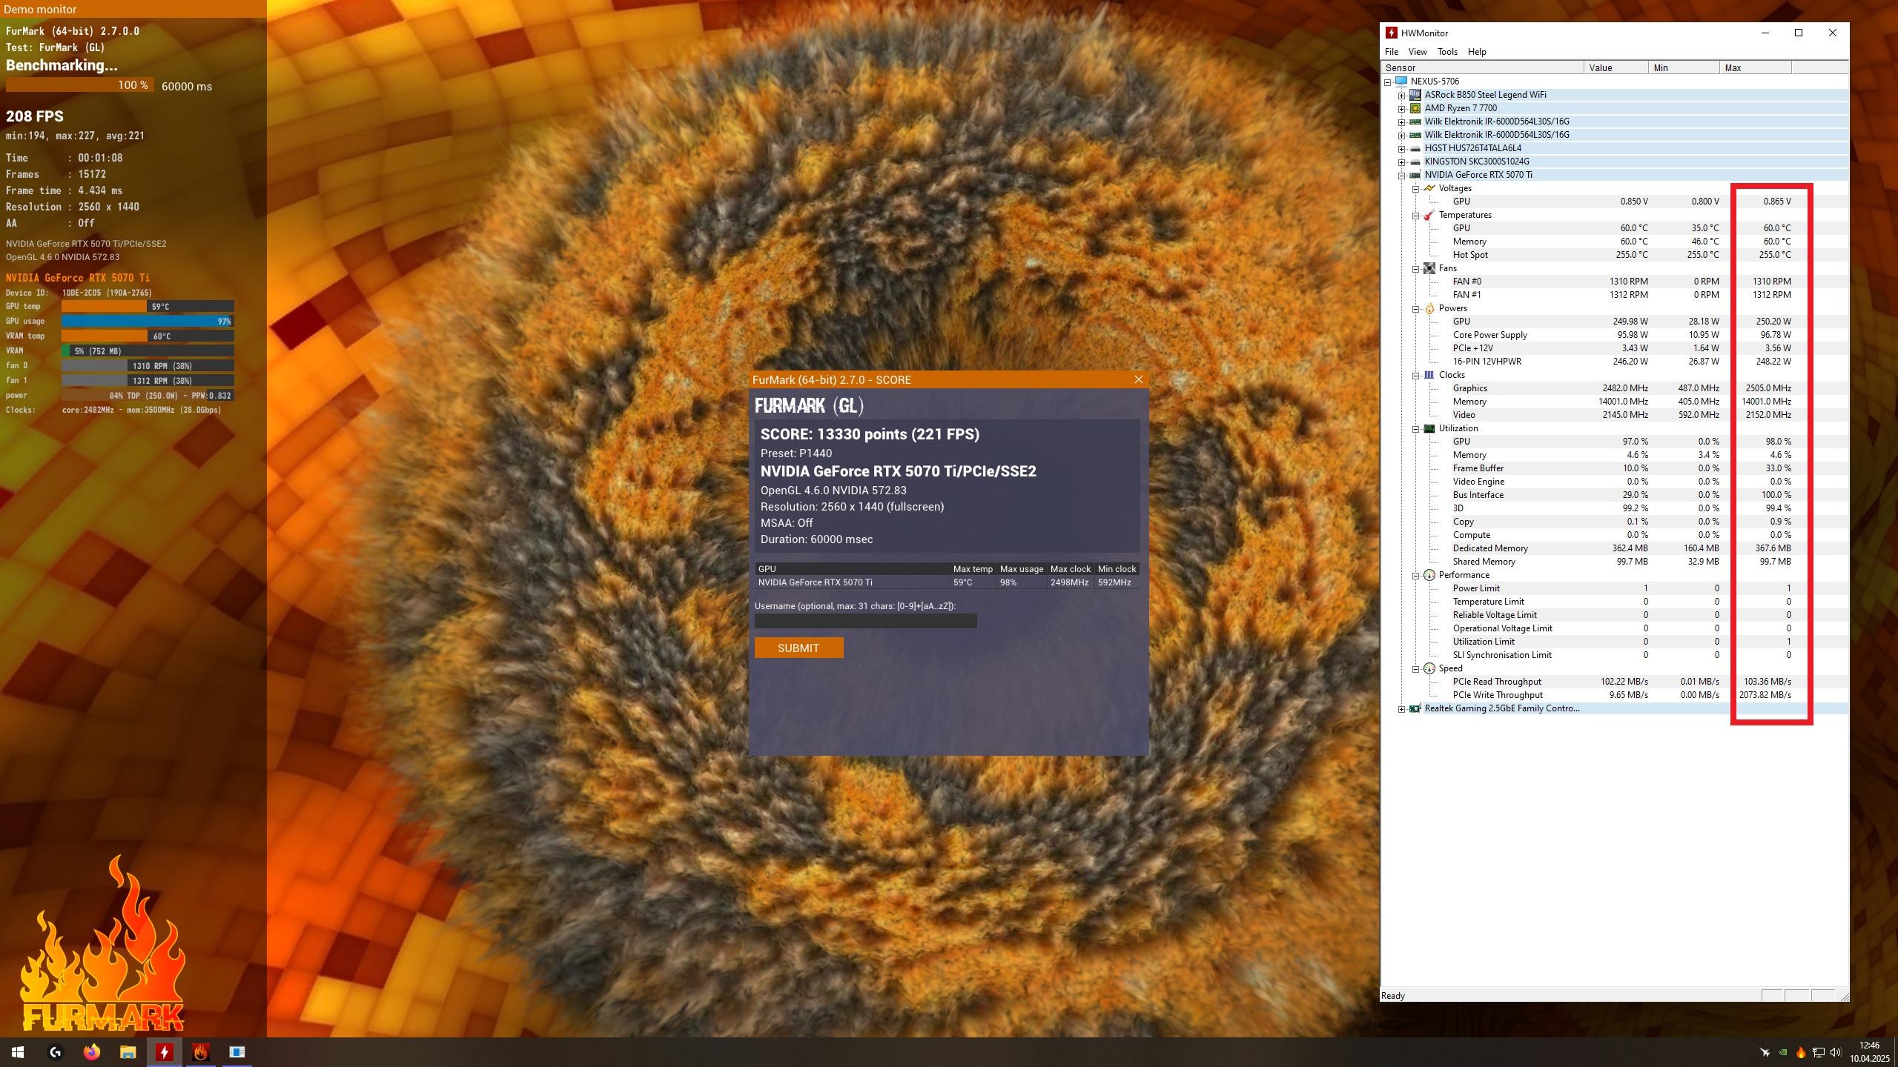
Task: Open the Tools menu in HWMonitor
Action: click(1446, 52)
